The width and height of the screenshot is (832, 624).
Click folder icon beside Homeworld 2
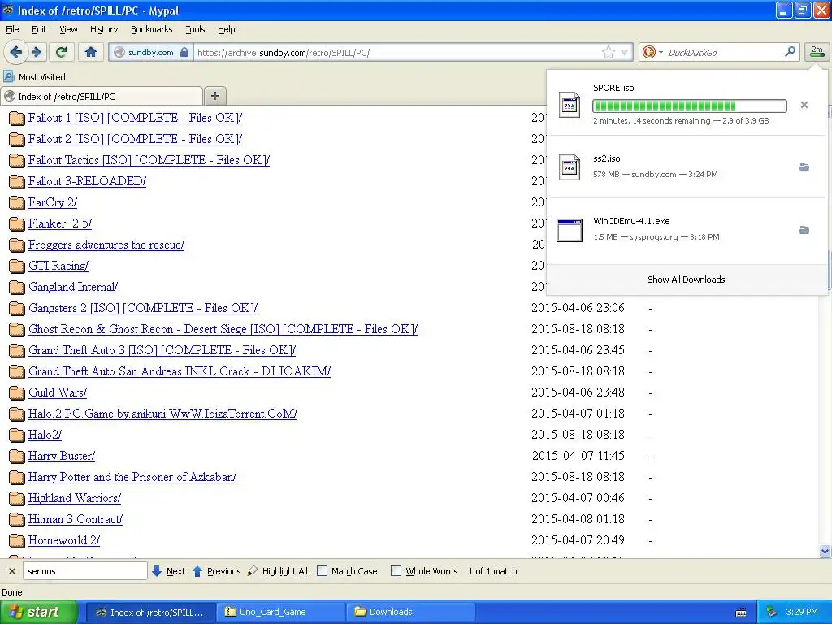(17, 540)
